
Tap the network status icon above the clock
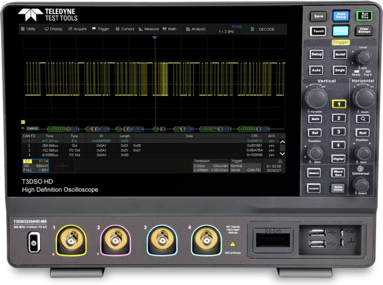pyautogui.click(x=280, y=161)
